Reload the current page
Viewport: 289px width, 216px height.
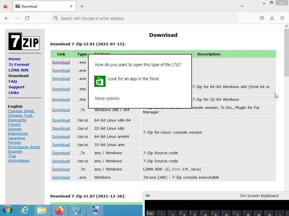point(27,18)
